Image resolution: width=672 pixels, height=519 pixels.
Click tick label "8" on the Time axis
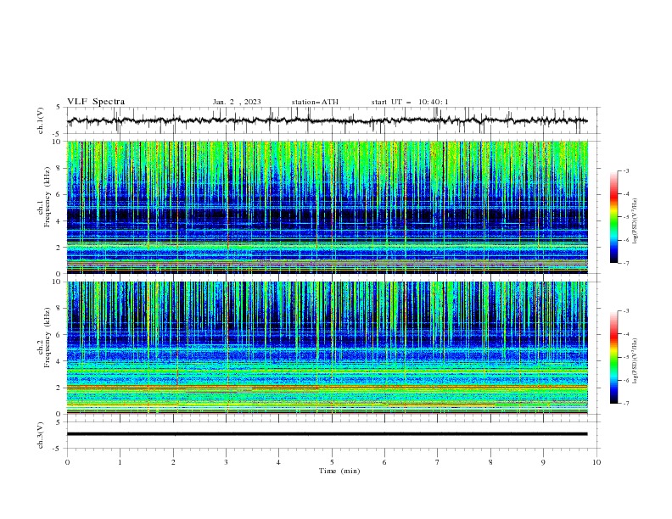[490, 462]
